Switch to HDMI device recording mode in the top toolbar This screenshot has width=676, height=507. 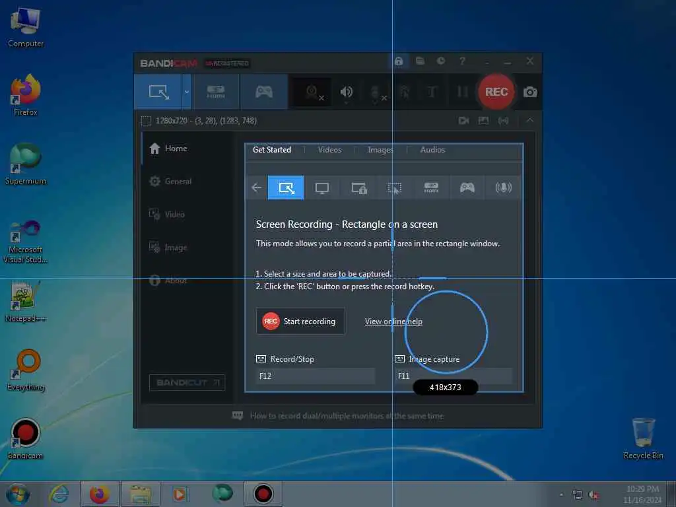(x=216, y=91)
